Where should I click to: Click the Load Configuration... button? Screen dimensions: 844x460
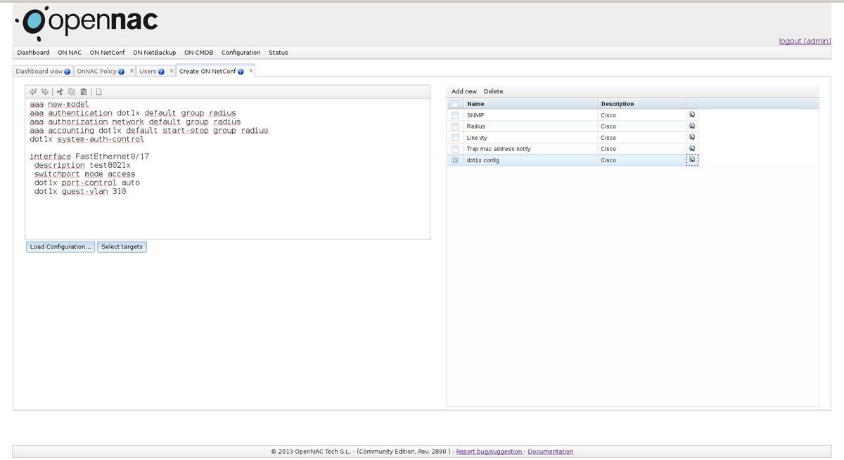[60, 247]
